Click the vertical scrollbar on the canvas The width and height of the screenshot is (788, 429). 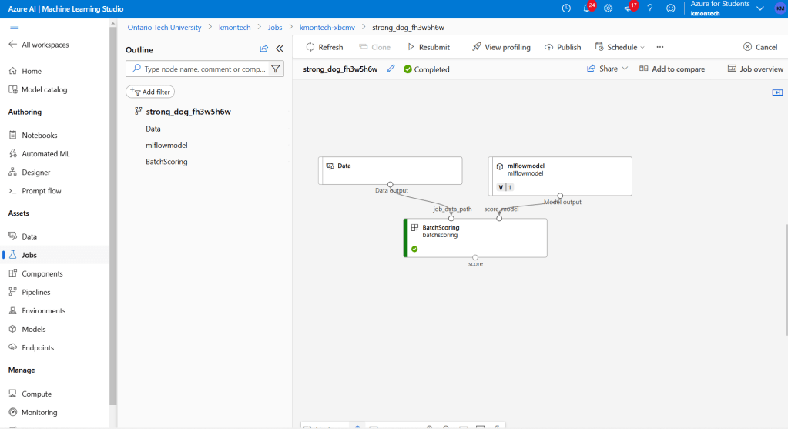785,293
